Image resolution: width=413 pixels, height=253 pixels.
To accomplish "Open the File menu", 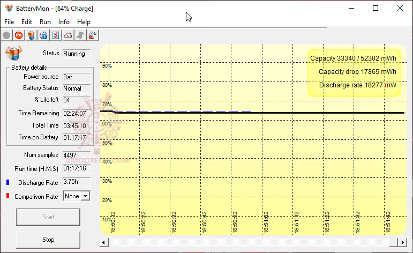I will tap(9, 22).
